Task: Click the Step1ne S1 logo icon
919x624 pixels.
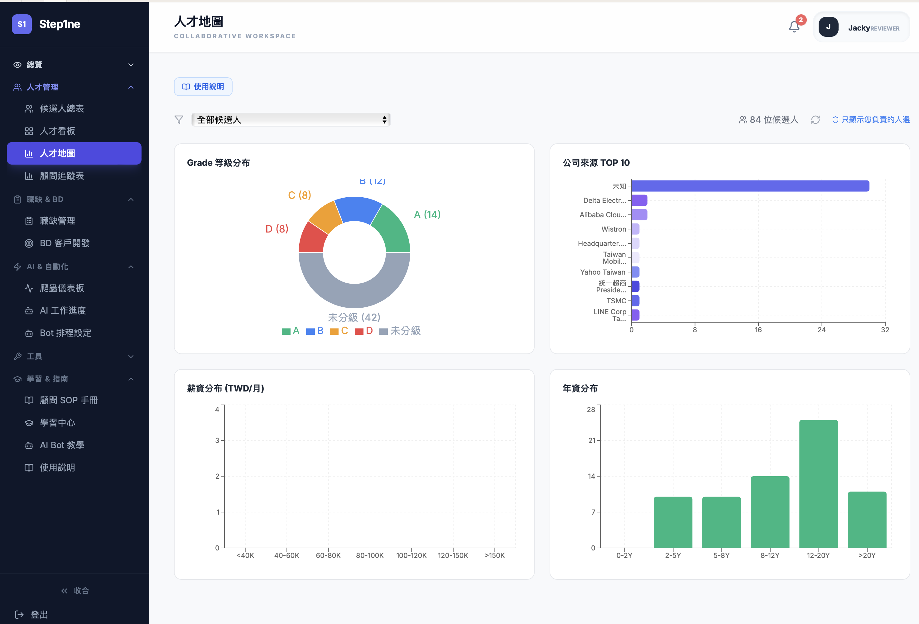Action: (22, 24)
